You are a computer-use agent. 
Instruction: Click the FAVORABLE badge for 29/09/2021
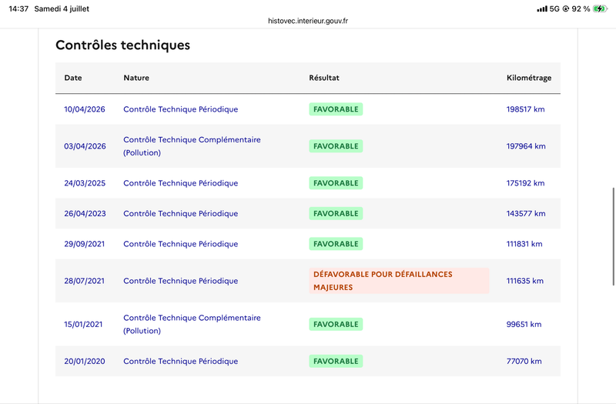tap(336, 244)
